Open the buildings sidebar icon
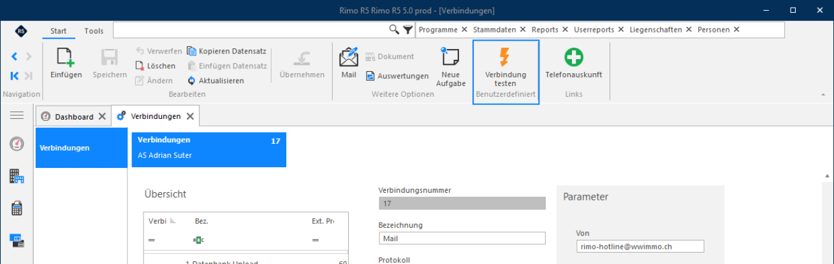The width and height of the screenshot is (834, 264). pos(17,176)
